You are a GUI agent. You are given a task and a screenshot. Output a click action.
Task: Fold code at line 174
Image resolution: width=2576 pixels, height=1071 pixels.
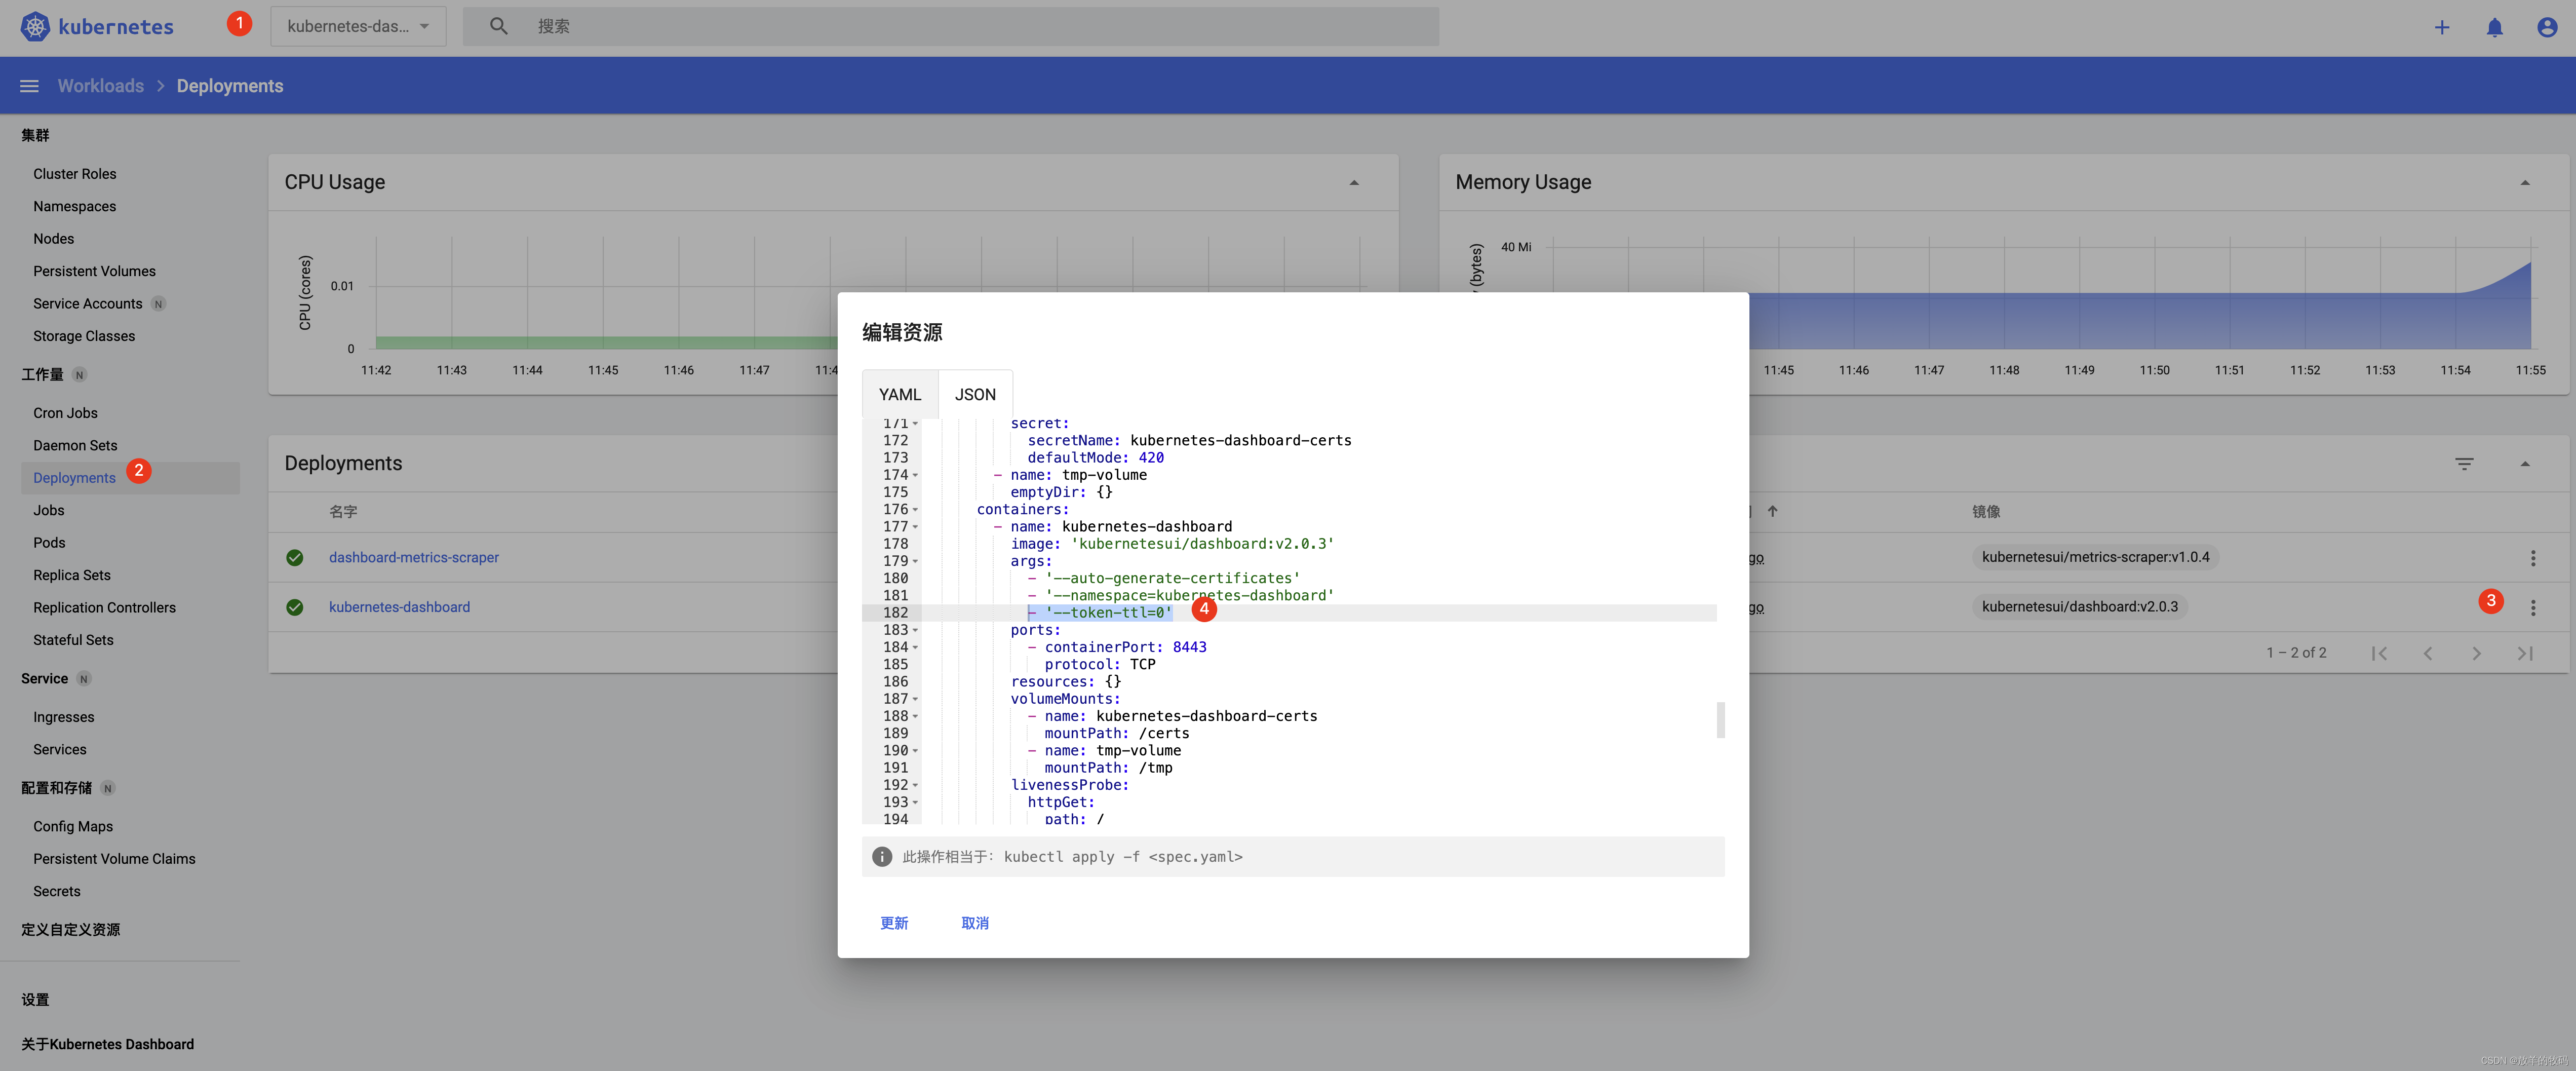pos(915,475)
